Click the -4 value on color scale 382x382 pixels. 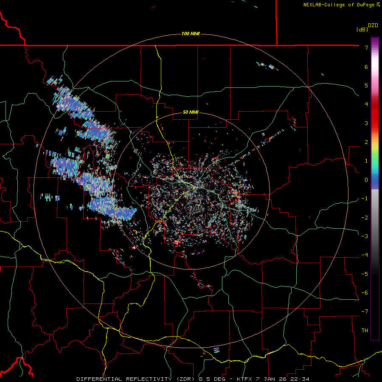365,255
